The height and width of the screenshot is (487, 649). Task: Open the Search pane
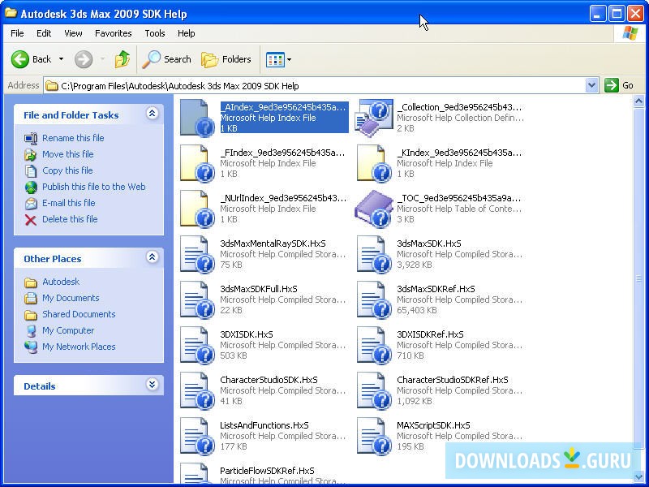click(x=166, y=58)
